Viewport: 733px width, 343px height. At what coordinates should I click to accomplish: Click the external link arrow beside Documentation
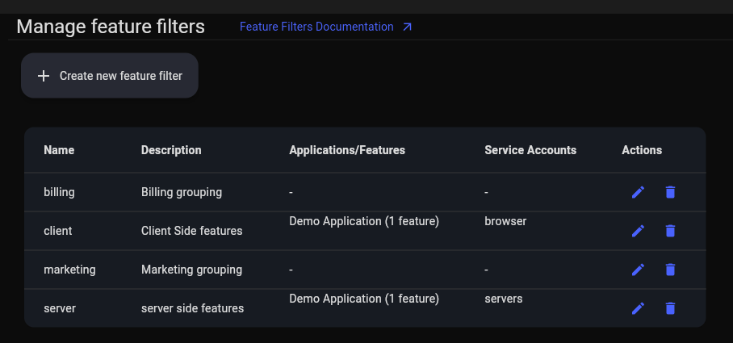tap(407, 27)
